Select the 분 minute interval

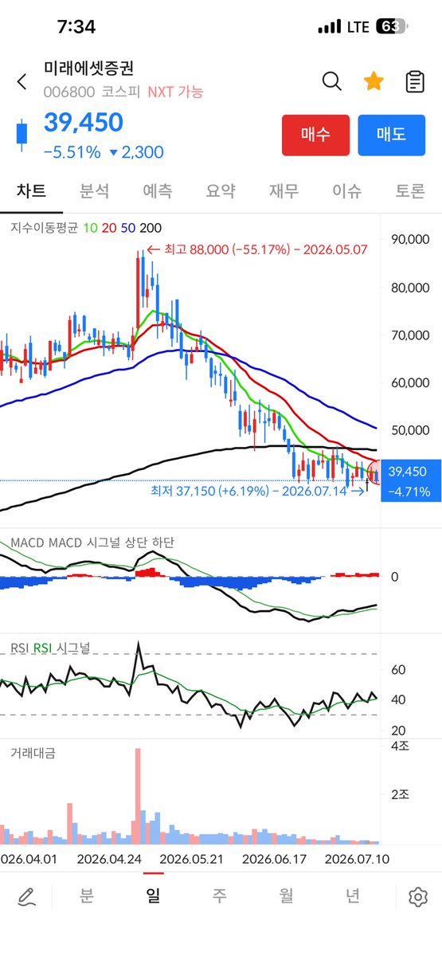point(86,896)
